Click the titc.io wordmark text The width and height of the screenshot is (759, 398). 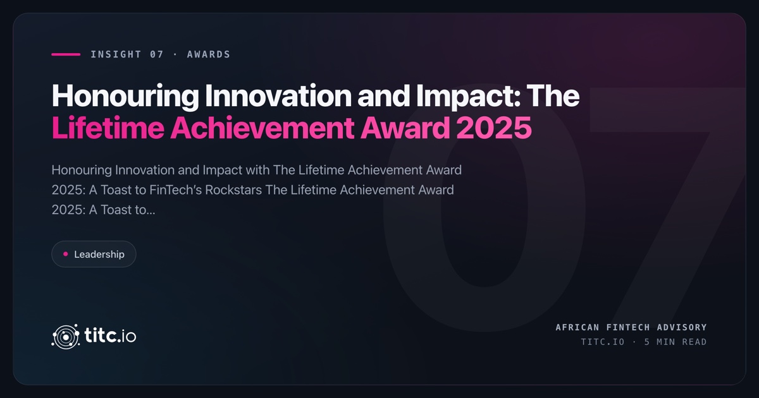[110, 336]
